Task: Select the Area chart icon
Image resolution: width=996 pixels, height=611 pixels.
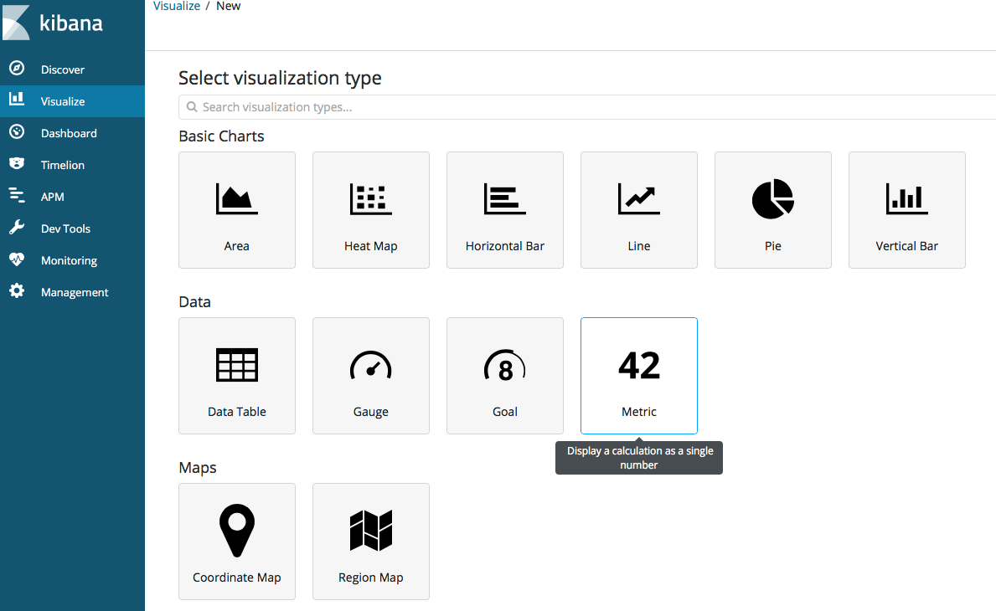Action: pos(237,198)
